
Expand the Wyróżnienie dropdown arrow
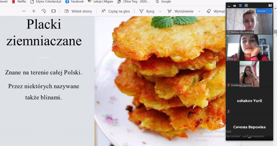199,11
